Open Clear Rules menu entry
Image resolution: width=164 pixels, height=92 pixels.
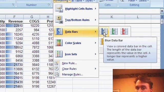[76, 69]
